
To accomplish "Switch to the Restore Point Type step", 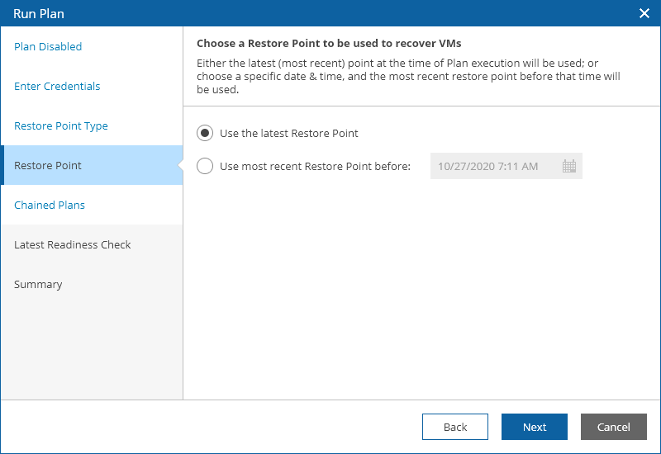I will click(x=61, y=126).
